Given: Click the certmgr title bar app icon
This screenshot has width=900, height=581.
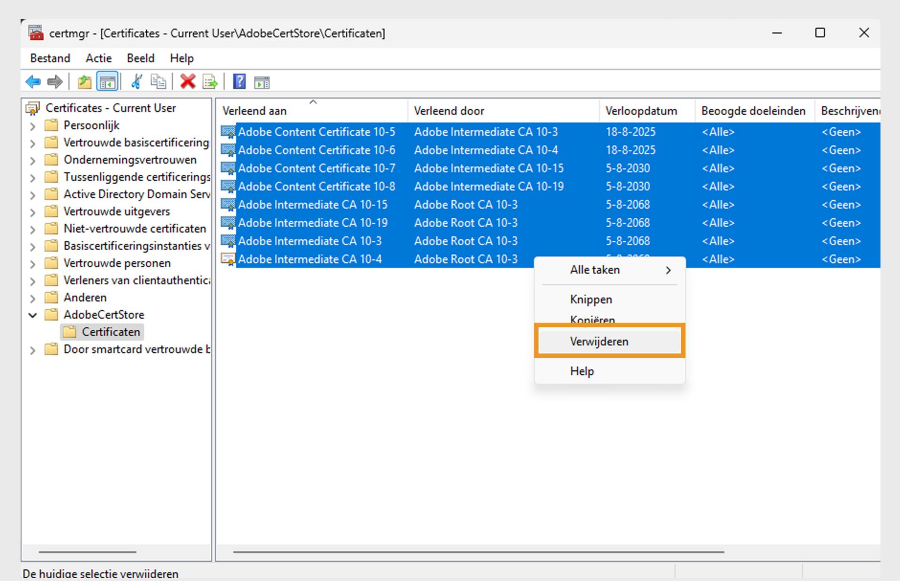Looking at the screenshot, I should (x=36, y=33).
